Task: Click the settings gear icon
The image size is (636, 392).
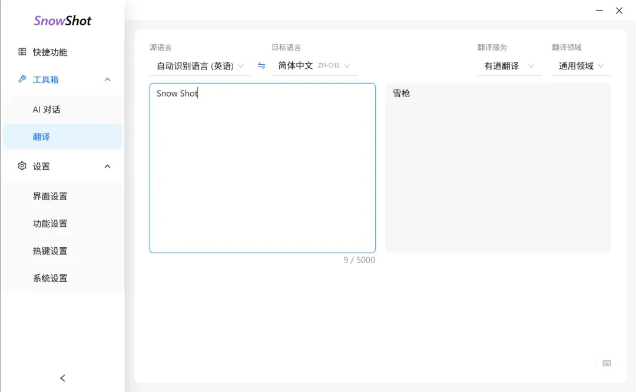Action: (22, 166)
